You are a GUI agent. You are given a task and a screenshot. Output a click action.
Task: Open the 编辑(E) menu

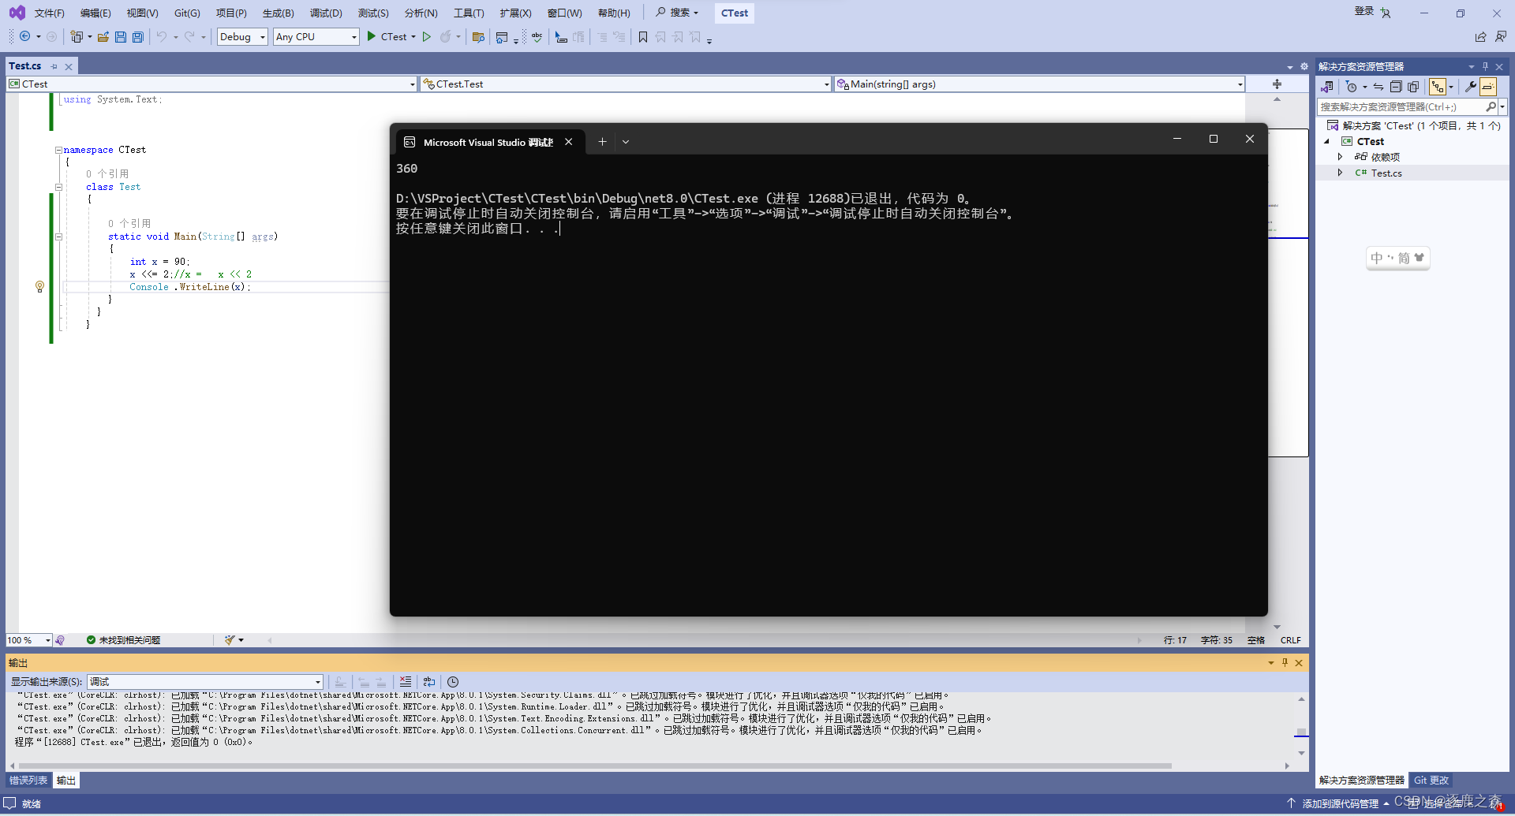coord(95,13)
